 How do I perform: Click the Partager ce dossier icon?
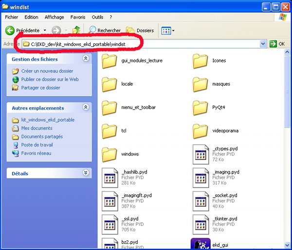[15, 88]
